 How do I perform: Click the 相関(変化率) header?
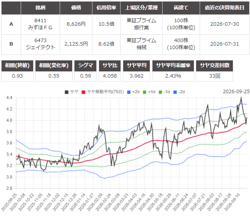(54, 66)
